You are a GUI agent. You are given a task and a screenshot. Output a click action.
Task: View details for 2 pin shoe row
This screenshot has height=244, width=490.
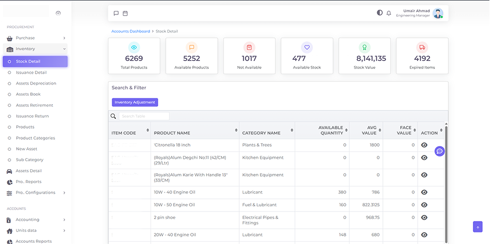click(x=424, y=217)
